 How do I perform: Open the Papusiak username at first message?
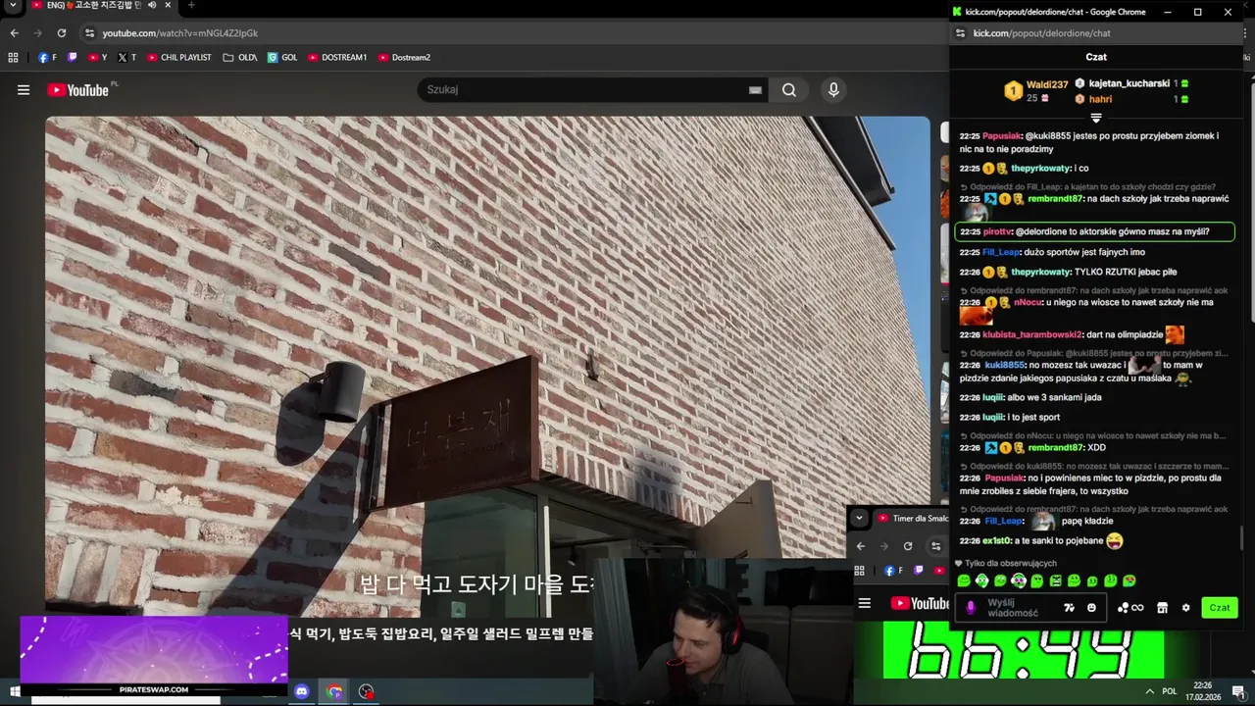1002,136
